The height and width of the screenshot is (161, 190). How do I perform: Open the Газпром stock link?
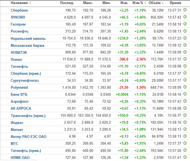point(18,24)
